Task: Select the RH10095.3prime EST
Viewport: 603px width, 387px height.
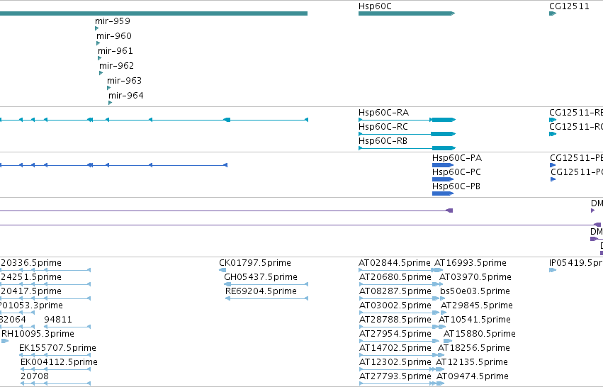Action: 5,341
